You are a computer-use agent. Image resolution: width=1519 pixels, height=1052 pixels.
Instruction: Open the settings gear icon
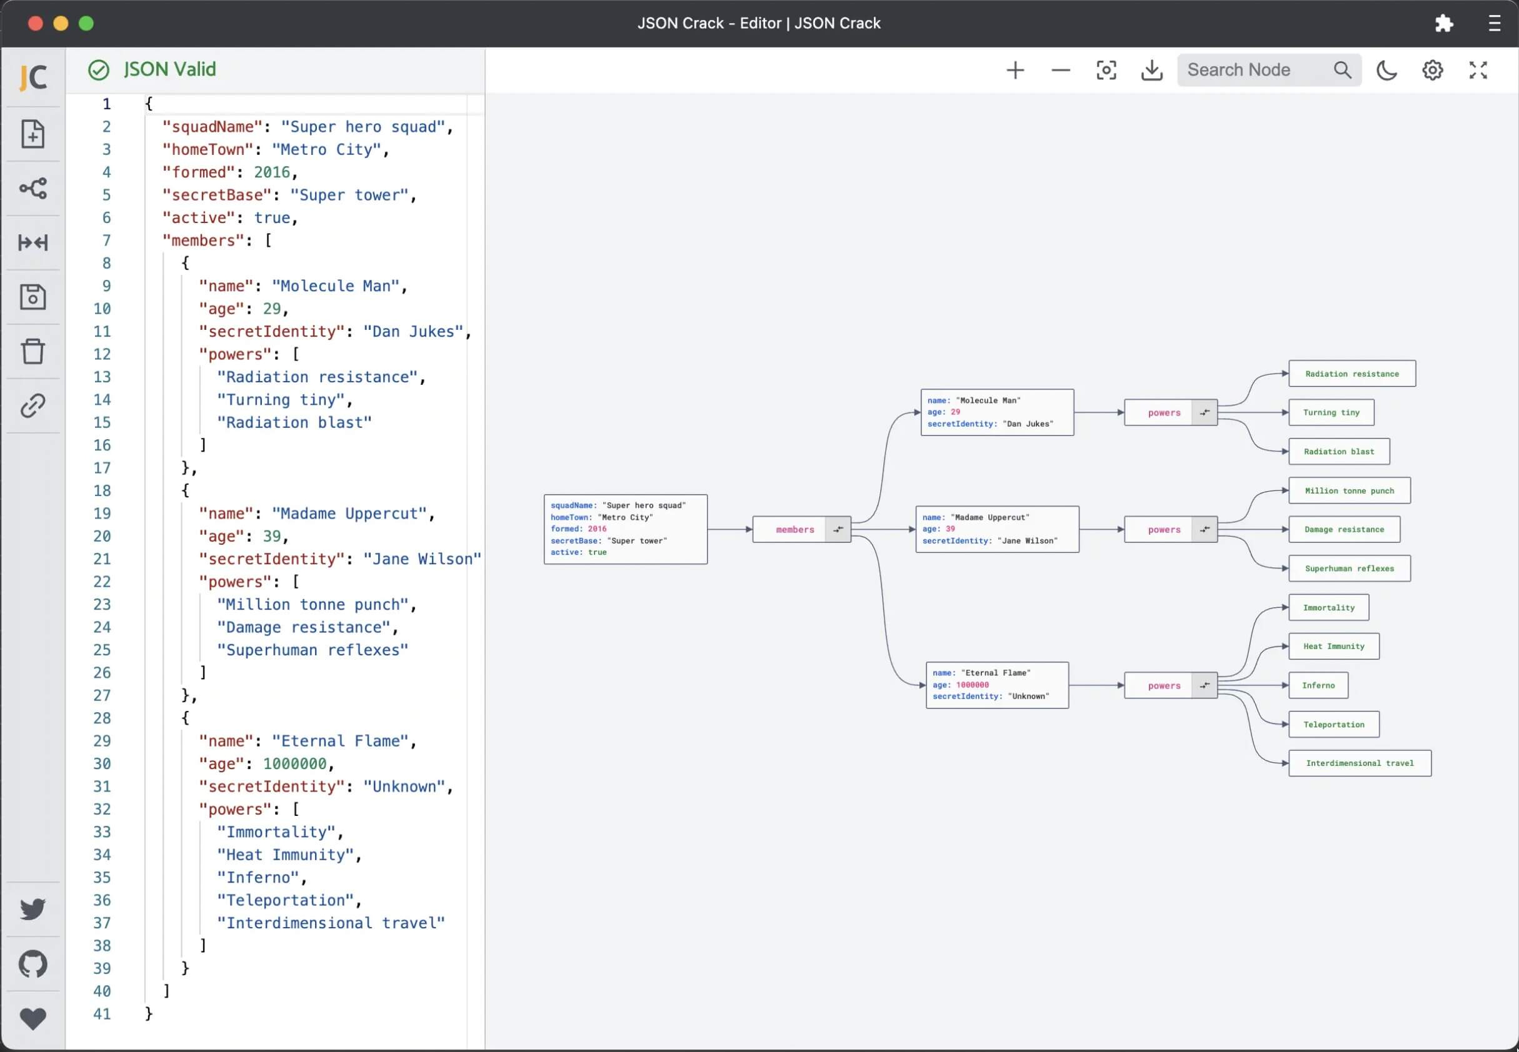(1432, 70)
